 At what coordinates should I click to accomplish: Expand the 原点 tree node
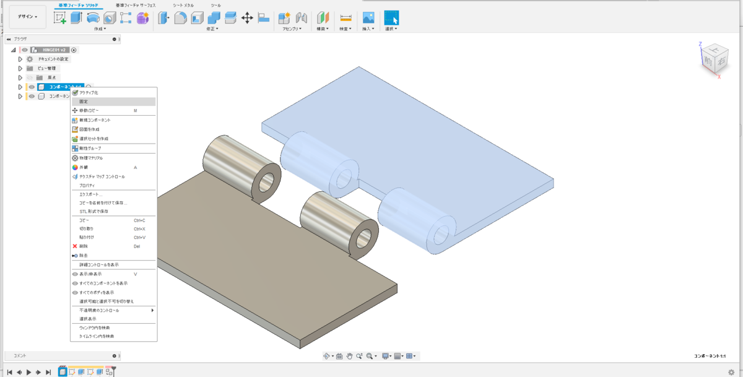[x=20, y=77]
